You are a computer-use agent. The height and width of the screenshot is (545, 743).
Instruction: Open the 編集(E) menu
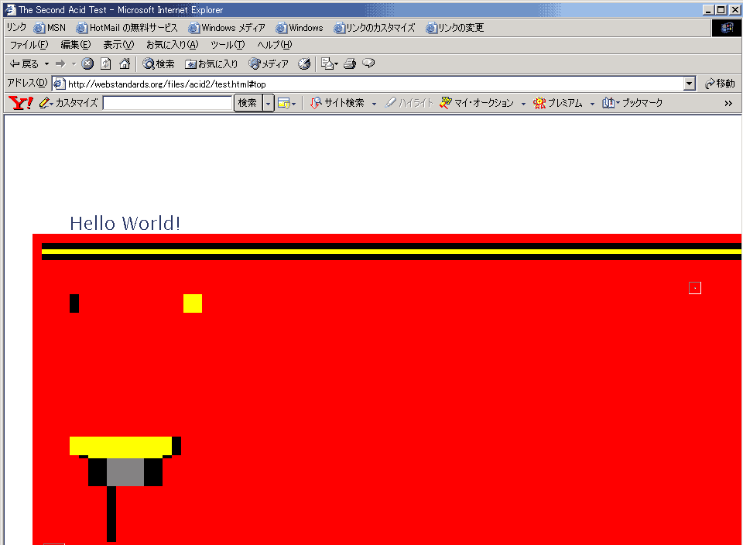point(76,45)
